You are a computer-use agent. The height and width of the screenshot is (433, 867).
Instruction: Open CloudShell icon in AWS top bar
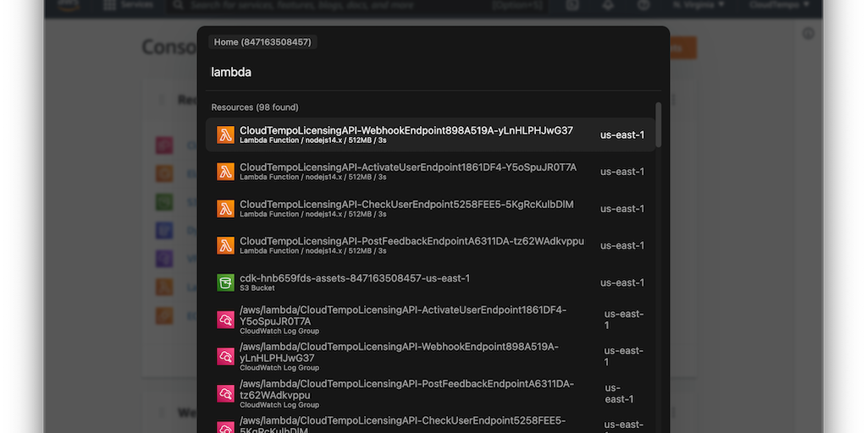coord(572,5)
